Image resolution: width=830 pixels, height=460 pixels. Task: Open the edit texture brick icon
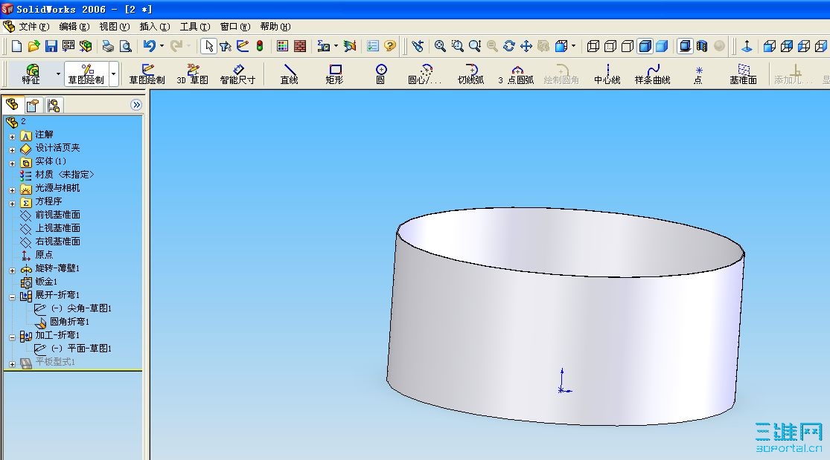[x=299, y=47]
